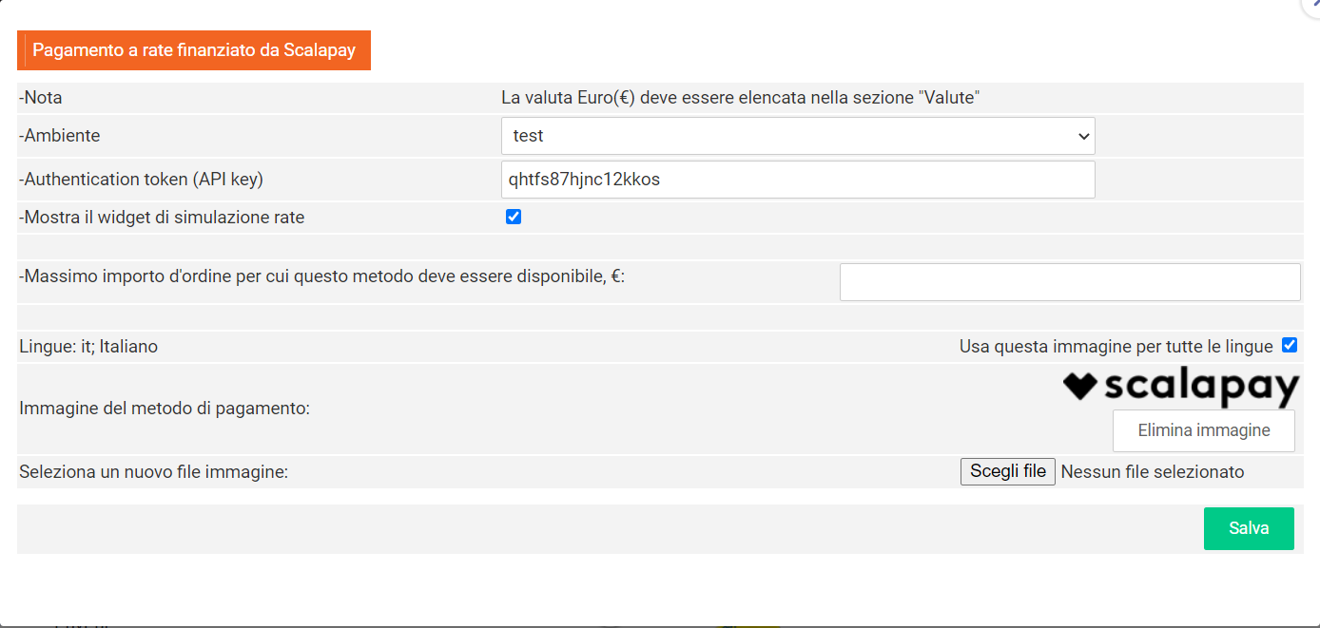This screenshot has height=628, width=1320.
Task: Focus the Massimo importo d'ordine input field
Action: pyautogui.click(x=1070, y=282)
